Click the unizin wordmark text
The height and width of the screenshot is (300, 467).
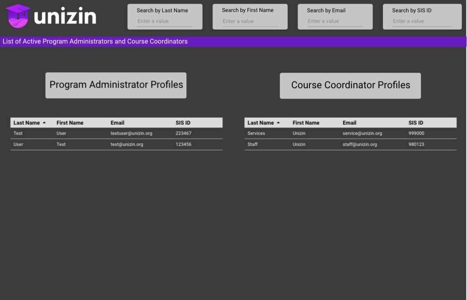65,16
